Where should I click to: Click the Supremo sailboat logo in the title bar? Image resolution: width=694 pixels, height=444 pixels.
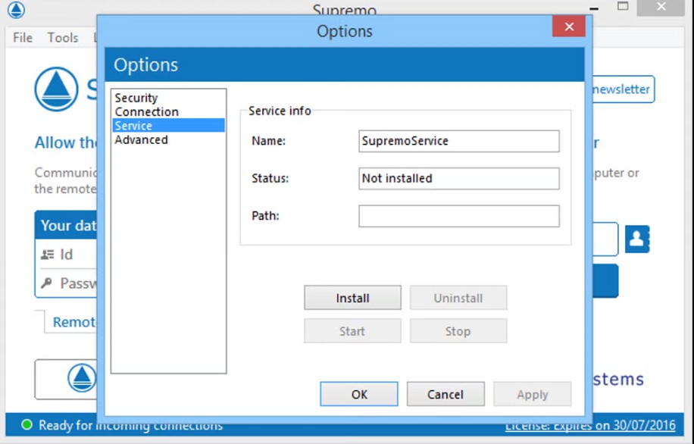coord(17,10)
